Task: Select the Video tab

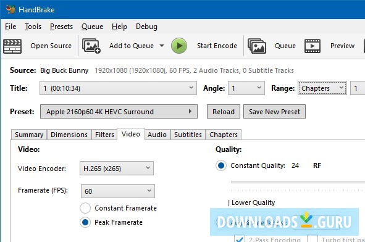Action: pos(131,134)
